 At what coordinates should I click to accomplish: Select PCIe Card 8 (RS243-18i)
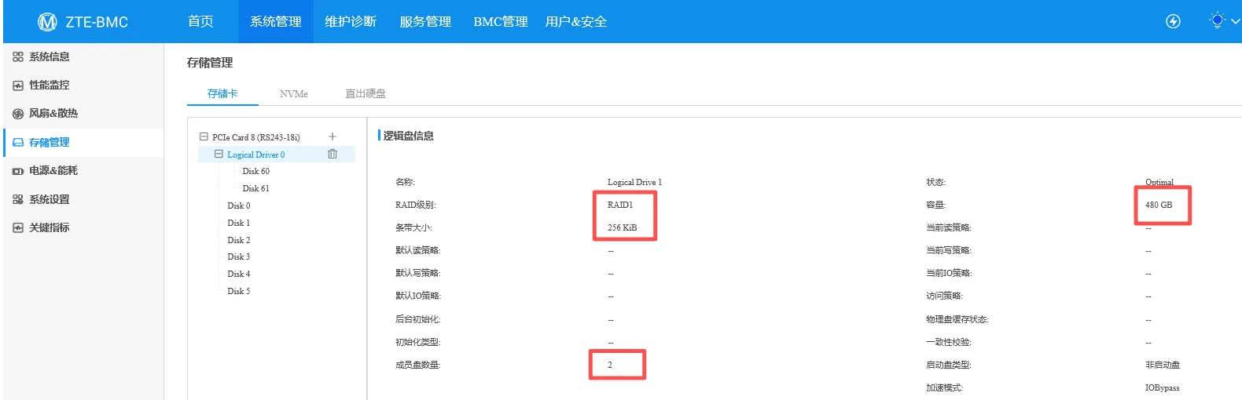(x=256, y=137)
